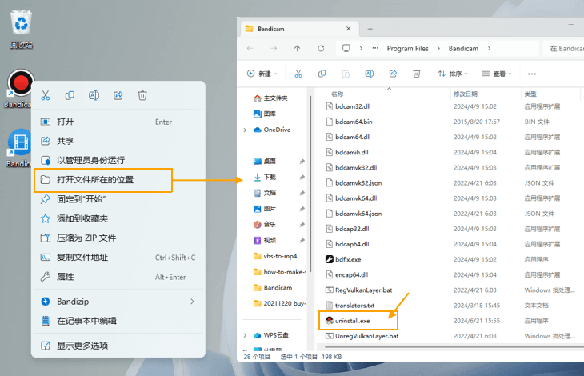Image resolution: width=584 pixels, height=376 pixels.
Task: Click the file list horizontal scrollbar
Action: click(x=453, y=347)
